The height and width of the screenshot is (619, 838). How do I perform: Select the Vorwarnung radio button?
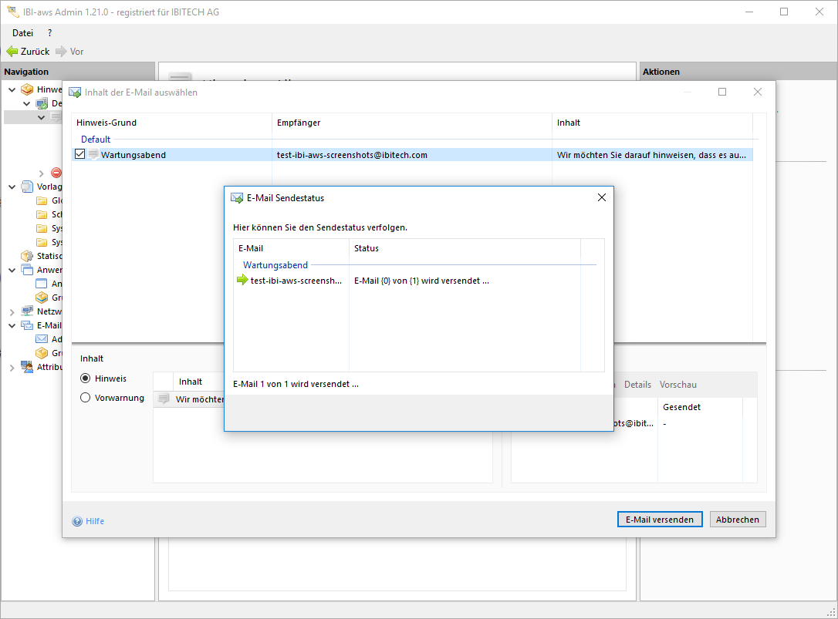tap(86, 398)
